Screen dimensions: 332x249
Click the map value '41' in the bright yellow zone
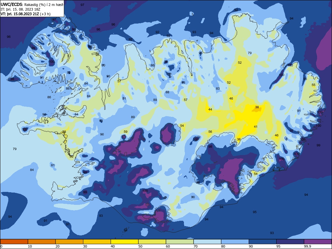coord(256,127)
